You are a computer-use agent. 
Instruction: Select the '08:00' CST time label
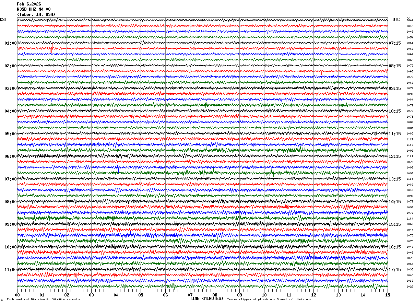[x=11, y=202]
